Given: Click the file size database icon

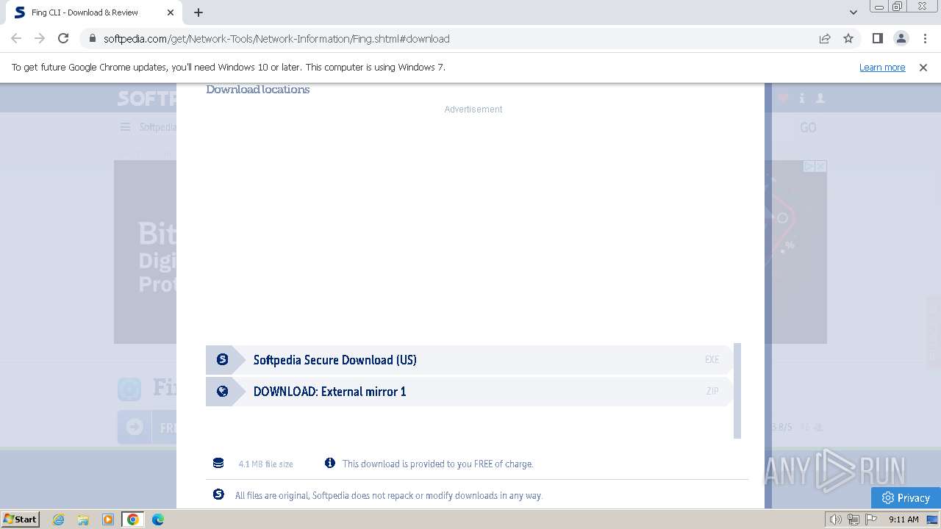Looking at the screenshot, I should pyautogui.click(x=218, y=463).
